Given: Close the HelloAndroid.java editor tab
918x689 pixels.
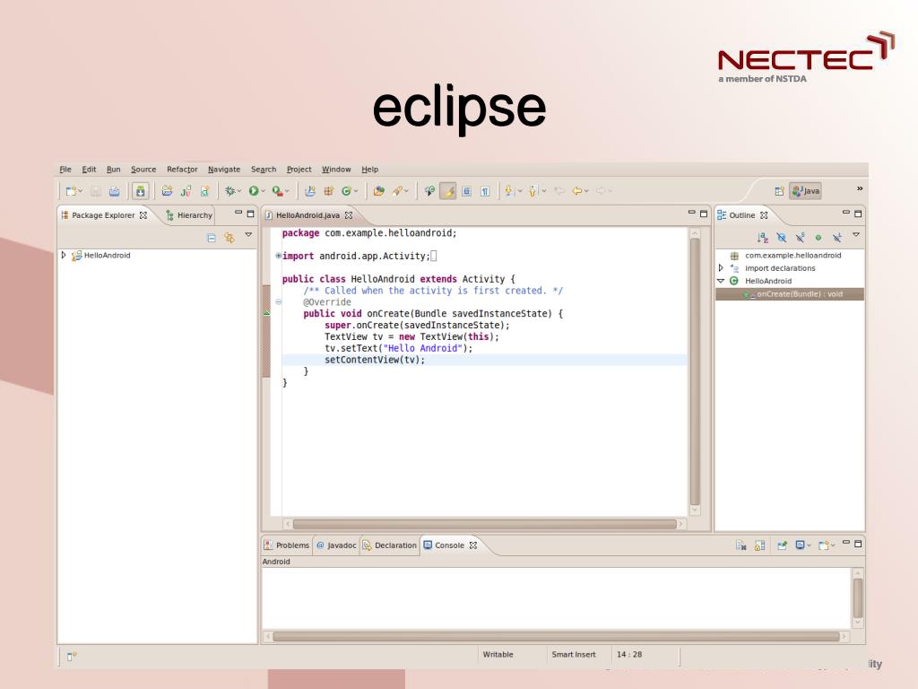Looking at the screenshot, I should (349, 215).
